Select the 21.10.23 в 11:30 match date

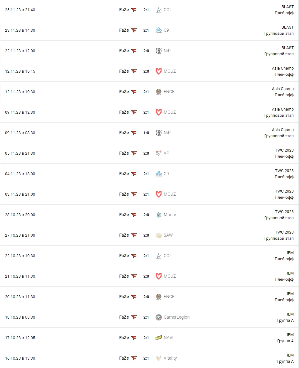pos(20,276)
